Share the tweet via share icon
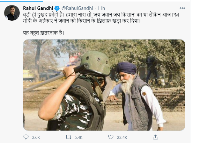 pyautogui.click(x=156, y=137)
